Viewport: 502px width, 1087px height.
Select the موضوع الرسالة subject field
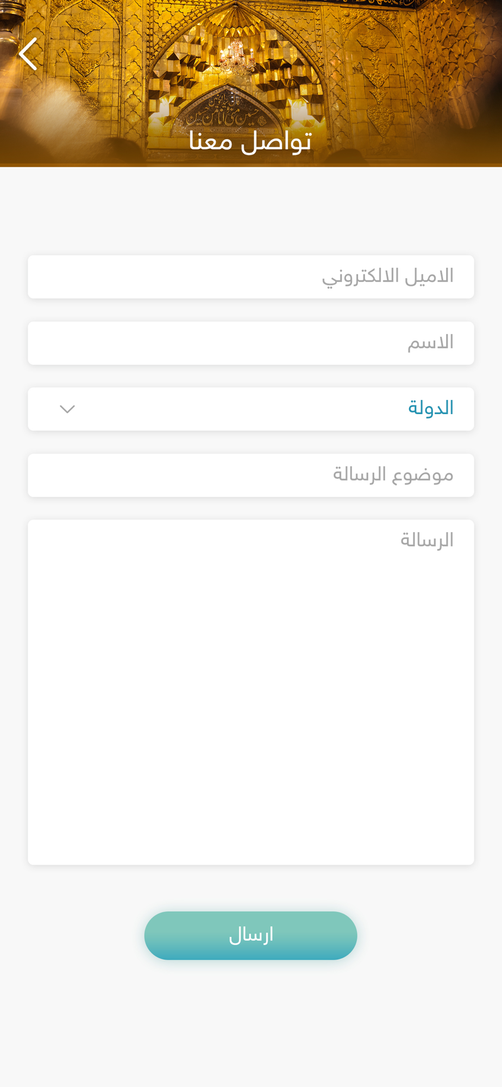(x=251, y=475)
